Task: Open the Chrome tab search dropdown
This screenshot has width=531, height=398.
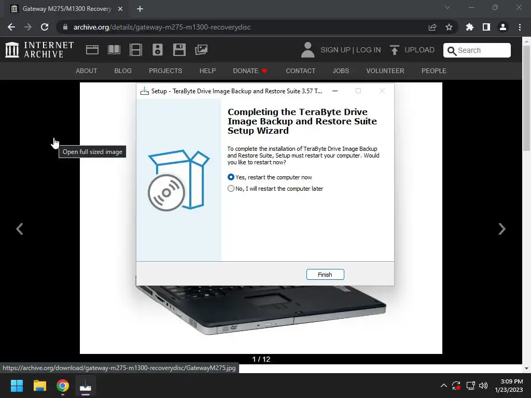Action: pyautogui.click(x=448, y=7)
